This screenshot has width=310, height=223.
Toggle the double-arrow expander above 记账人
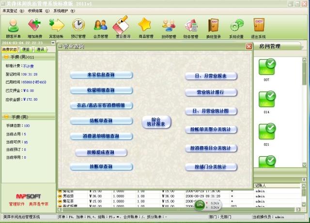(304, 179)
